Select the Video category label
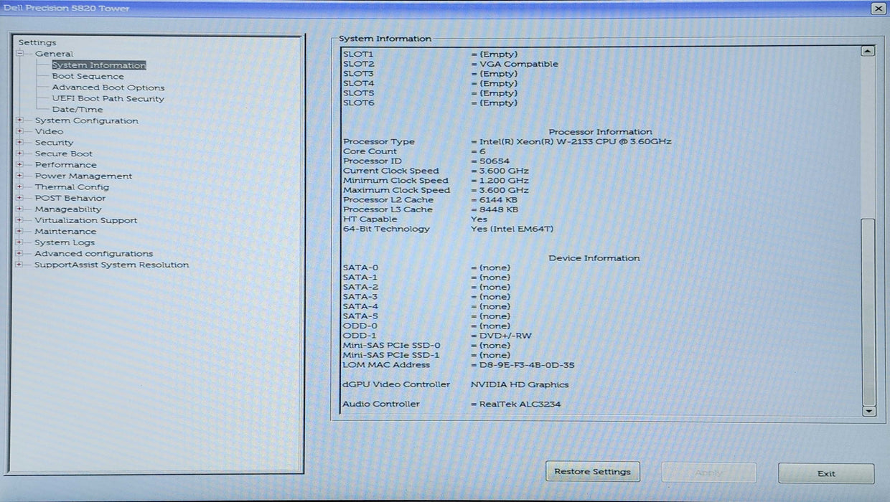 [49, 132]
